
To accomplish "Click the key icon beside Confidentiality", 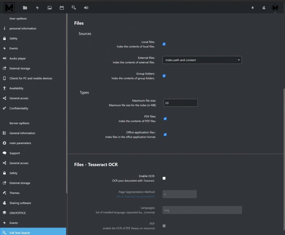I will click(x=5, y=108).
